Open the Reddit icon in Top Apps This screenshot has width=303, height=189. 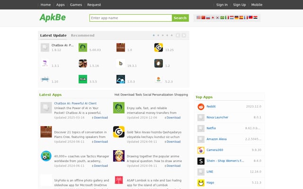(201, 107)
